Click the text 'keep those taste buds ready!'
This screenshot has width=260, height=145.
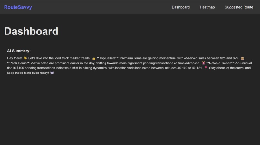[28, 73]
